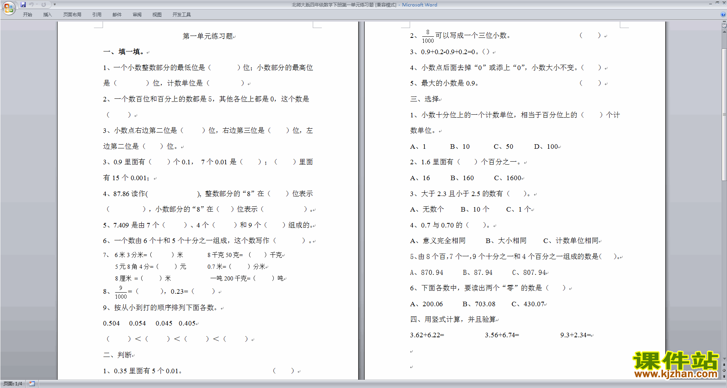Open the 邮件 ribbon tab

117,15
